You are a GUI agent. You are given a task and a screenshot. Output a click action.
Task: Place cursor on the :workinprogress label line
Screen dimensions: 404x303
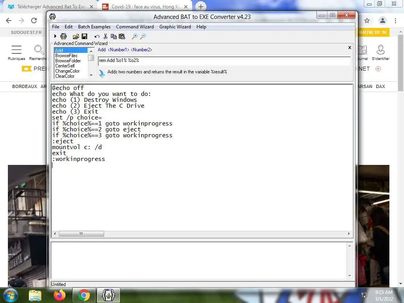[79, 159]
